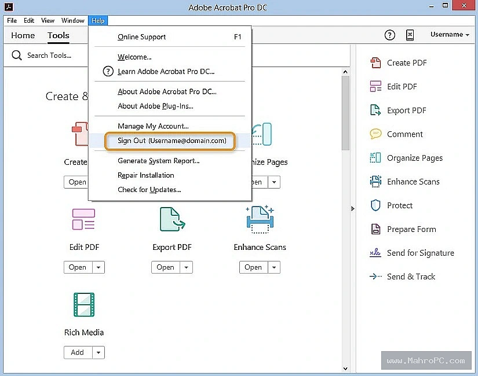Open Enhance Scans icon in right pane
Image resolution: width=478 pixels, height=376 pixels.
click(x=375, y=182)
